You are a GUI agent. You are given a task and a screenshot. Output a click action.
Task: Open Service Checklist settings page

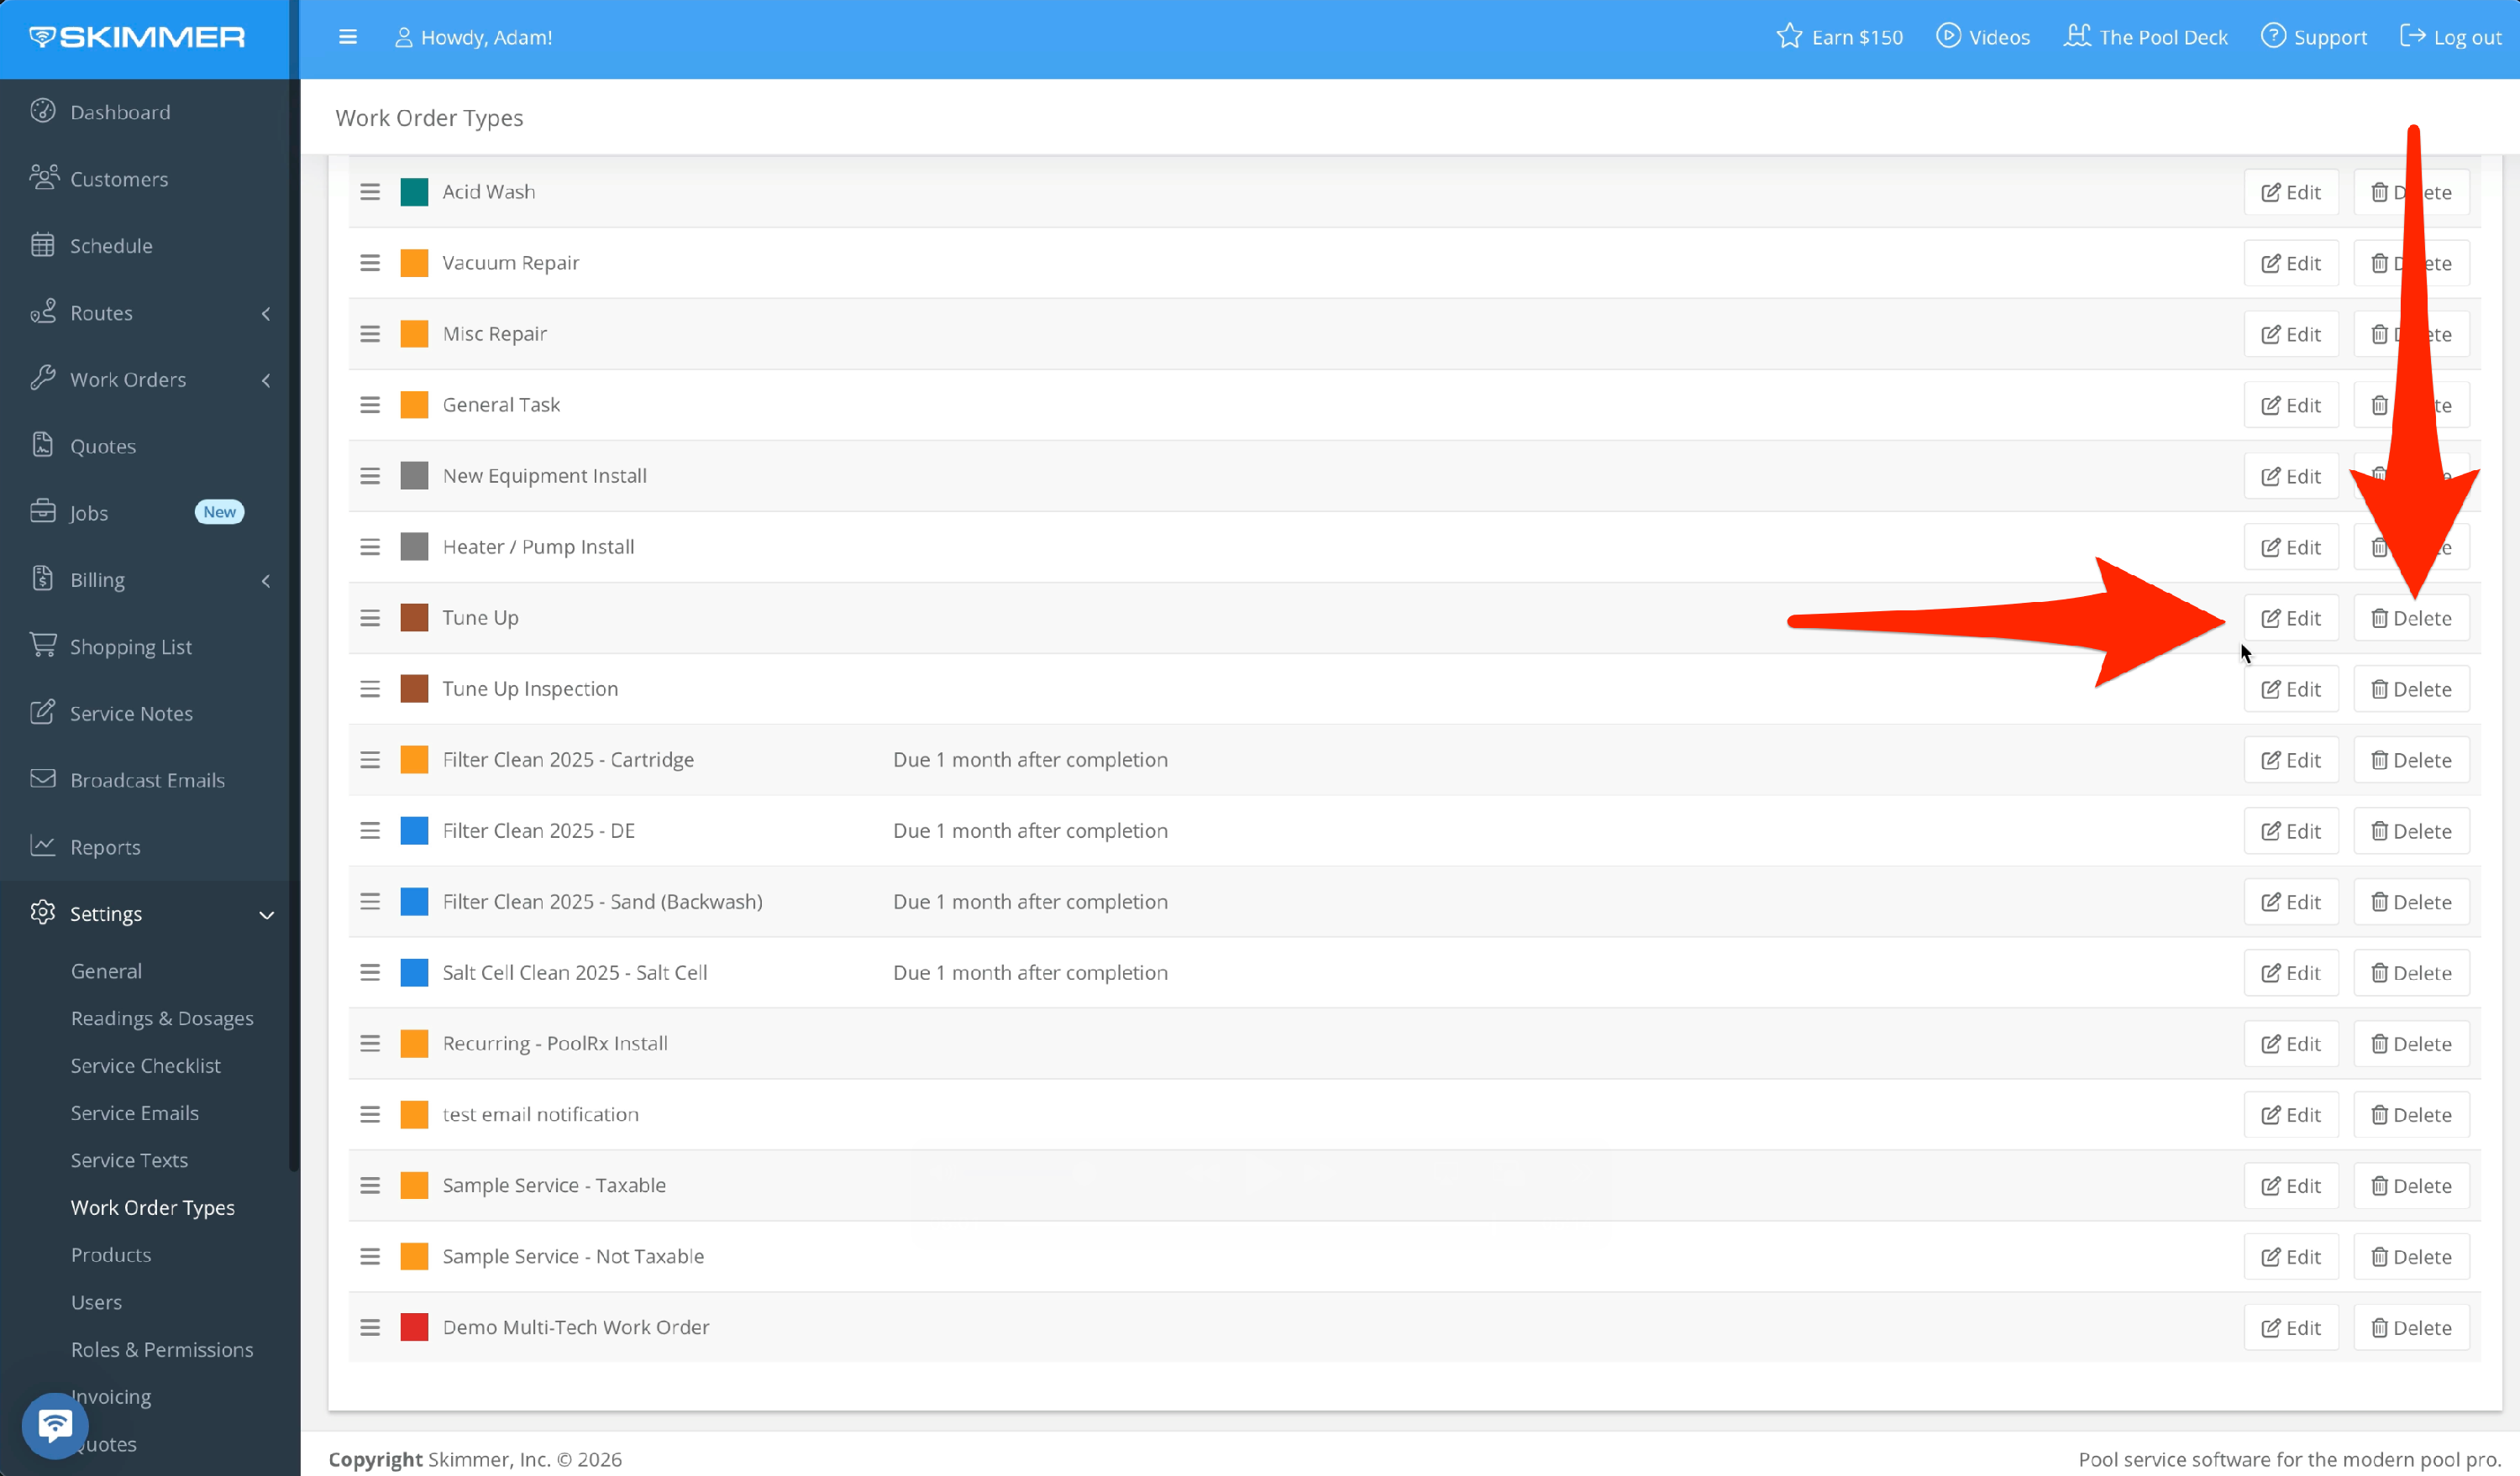[x=146, y=1065]
